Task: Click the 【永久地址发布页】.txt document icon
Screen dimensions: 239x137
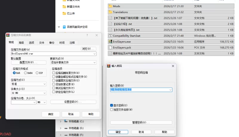Action: click(110, 30)
